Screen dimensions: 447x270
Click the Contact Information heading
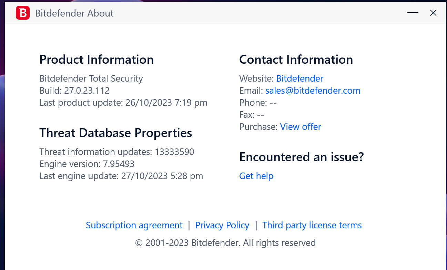point(296,60)
